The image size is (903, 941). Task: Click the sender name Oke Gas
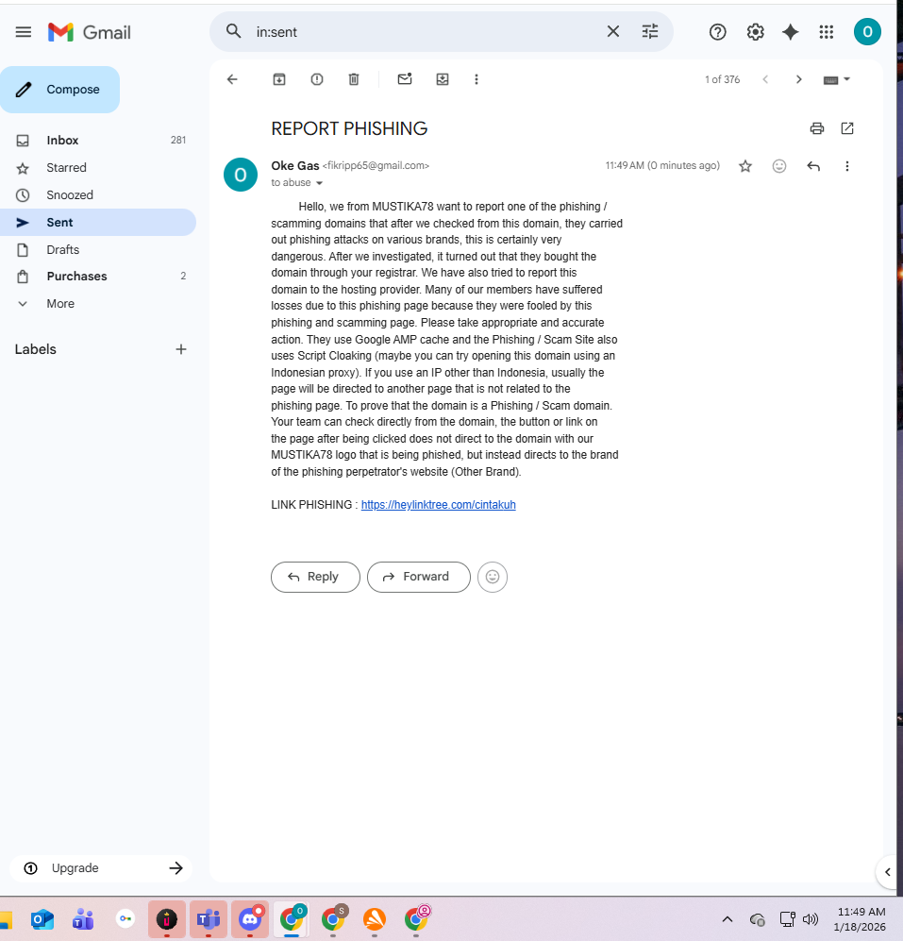coord(295,165)
